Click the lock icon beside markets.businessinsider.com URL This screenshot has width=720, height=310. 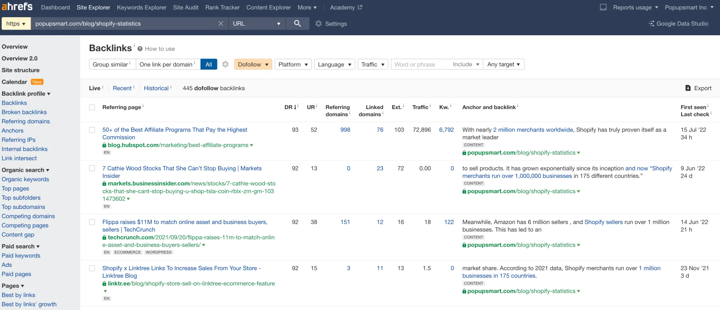[104, 183]
